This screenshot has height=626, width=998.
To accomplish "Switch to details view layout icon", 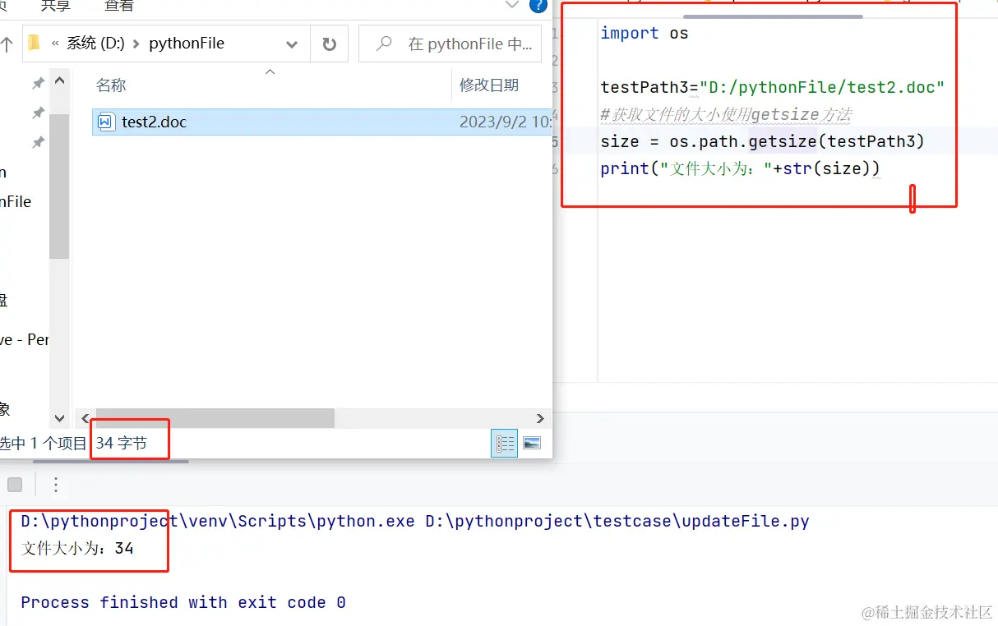I will pyautogui.click(x=504, y=444).
